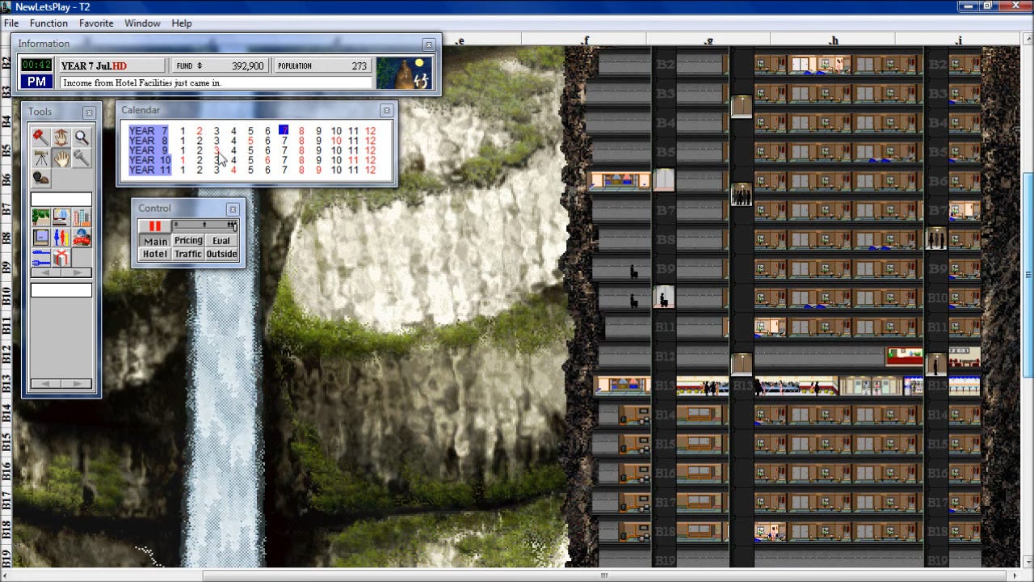Switch to the Hotel view
Viewport: 1034px width, 582px height.
[x=155, y=254]
